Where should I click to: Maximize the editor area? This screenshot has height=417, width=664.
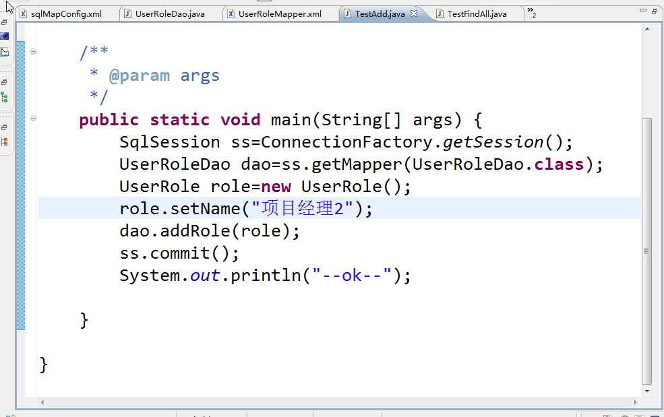click(655, 11)
